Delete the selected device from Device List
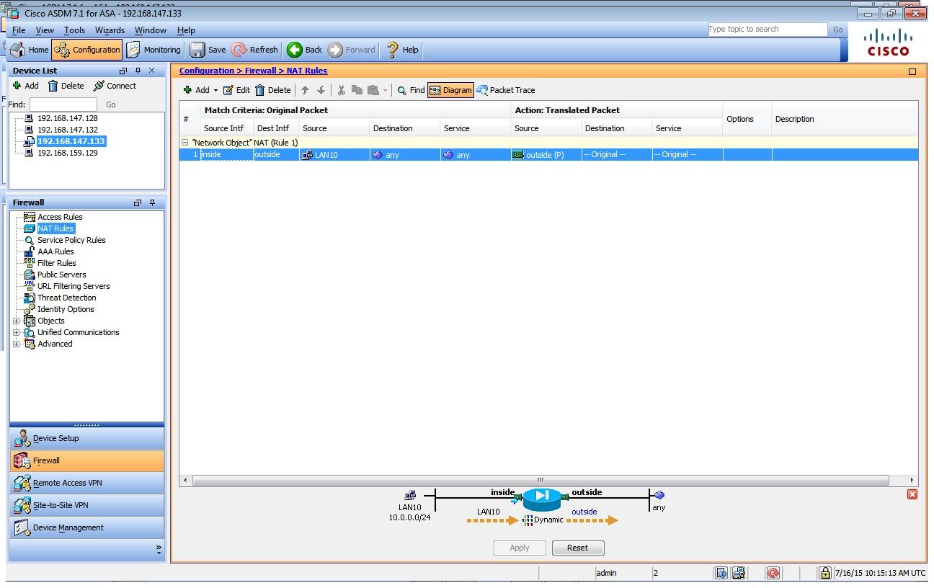The image size is (934, 588). pos(66,86)
